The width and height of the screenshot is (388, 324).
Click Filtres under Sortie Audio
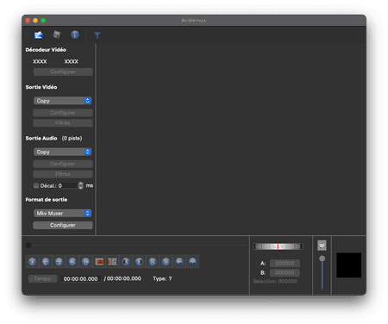[x=63, y=174]
